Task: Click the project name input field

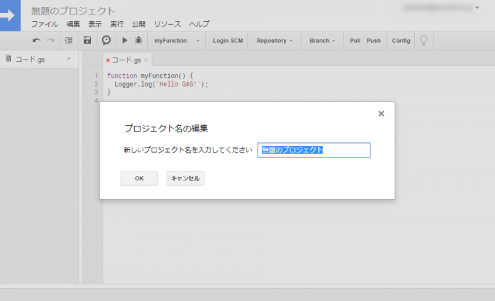Action: click(x=314, y=150)
